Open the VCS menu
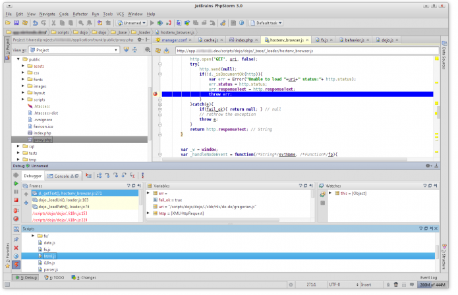The height and width of the screenshot is (295, 458). pyautogui.click(x=120, y=14)
